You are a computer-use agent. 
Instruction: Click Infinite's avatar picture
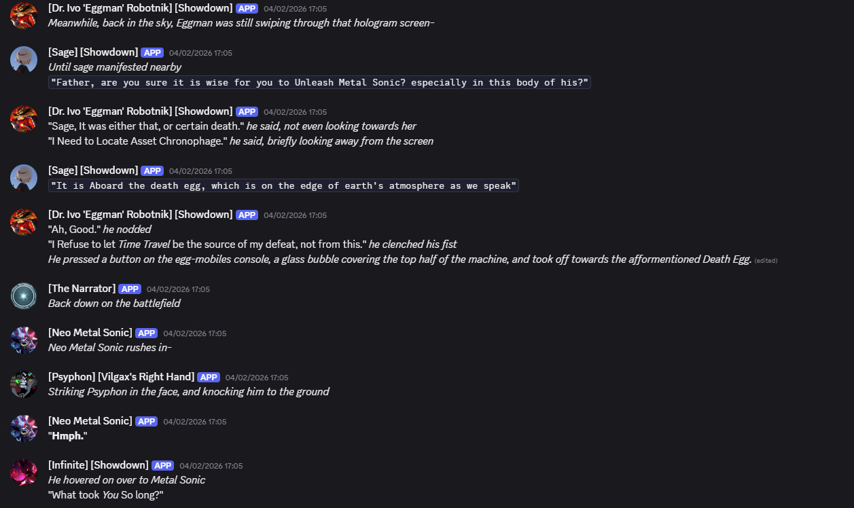click(24, 473)
